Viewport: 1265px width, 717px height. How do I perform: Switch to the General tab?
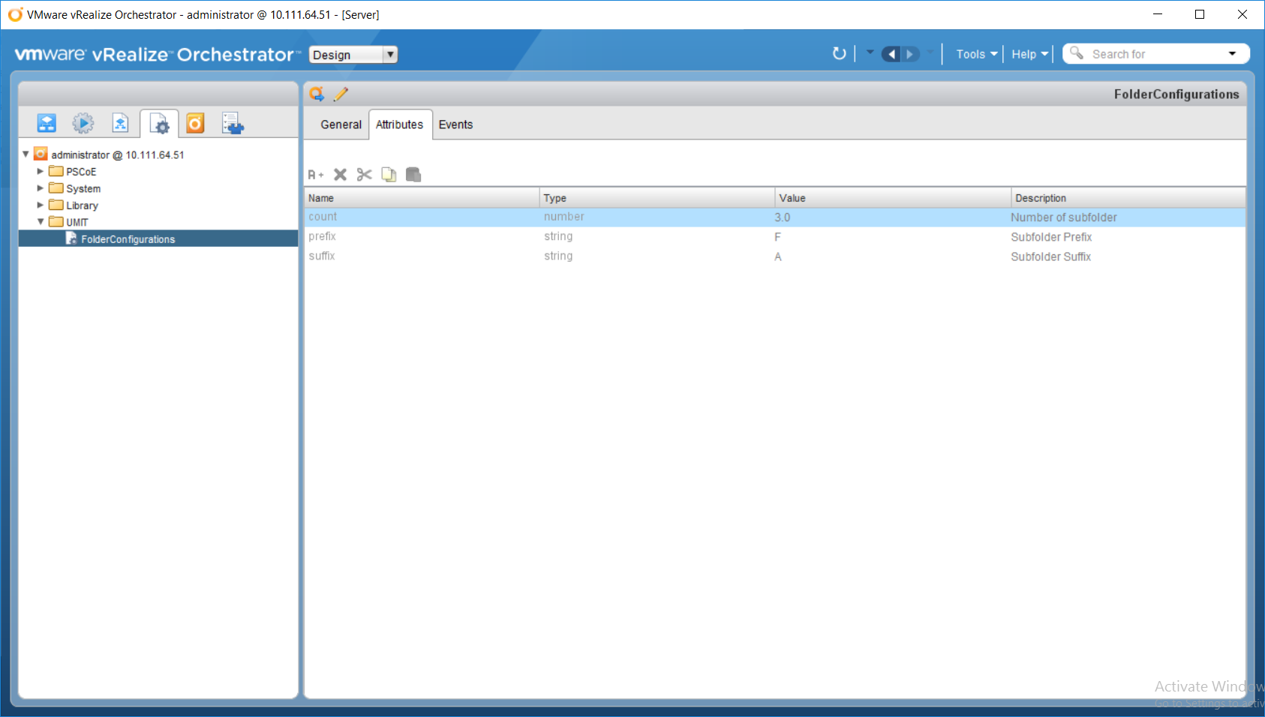tap(341, 124)
